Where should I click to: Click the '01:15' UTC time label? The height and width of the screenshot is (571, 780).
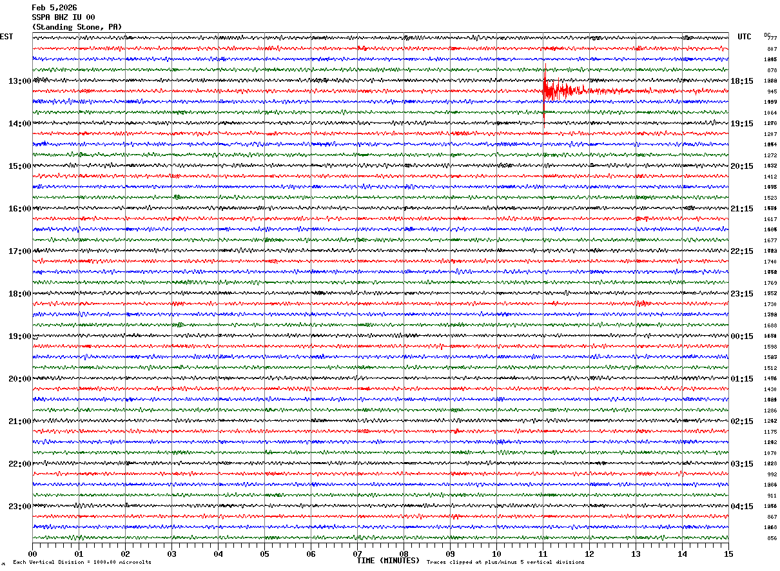743,378
